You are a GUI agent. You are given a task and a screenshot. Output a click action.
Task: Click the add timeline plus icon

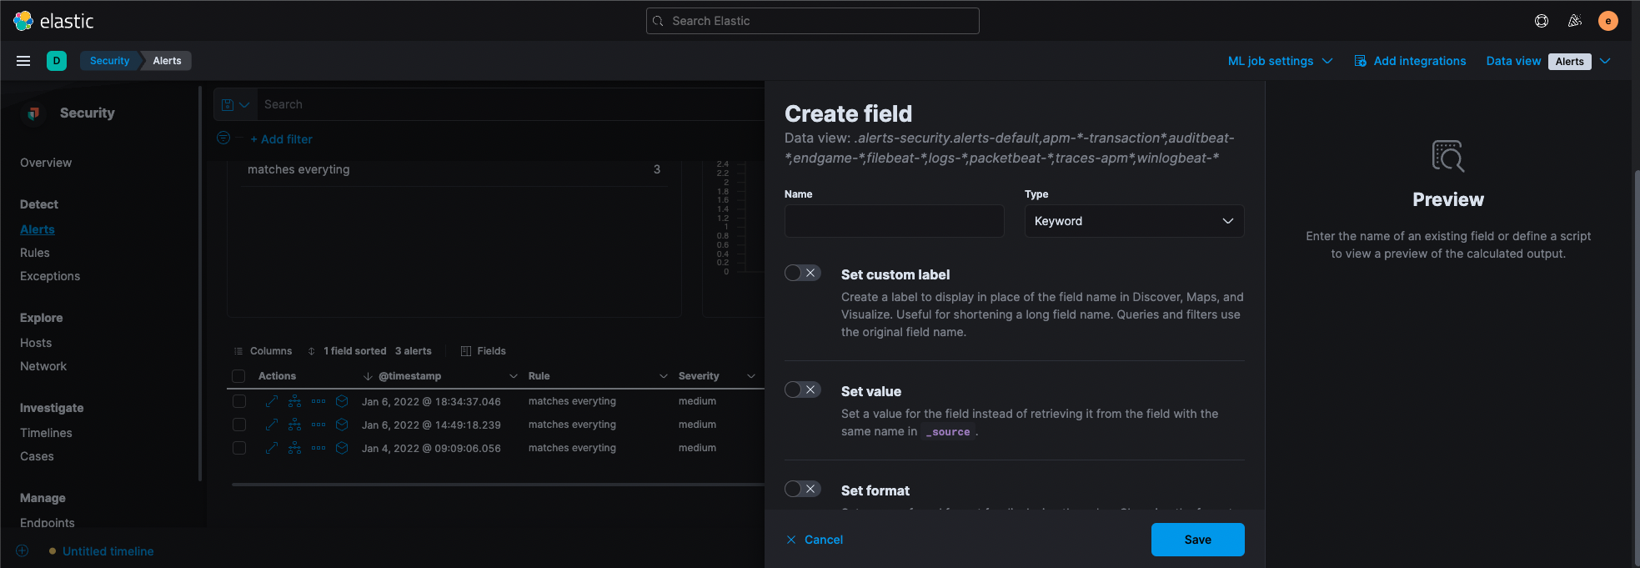pos(23,550)
